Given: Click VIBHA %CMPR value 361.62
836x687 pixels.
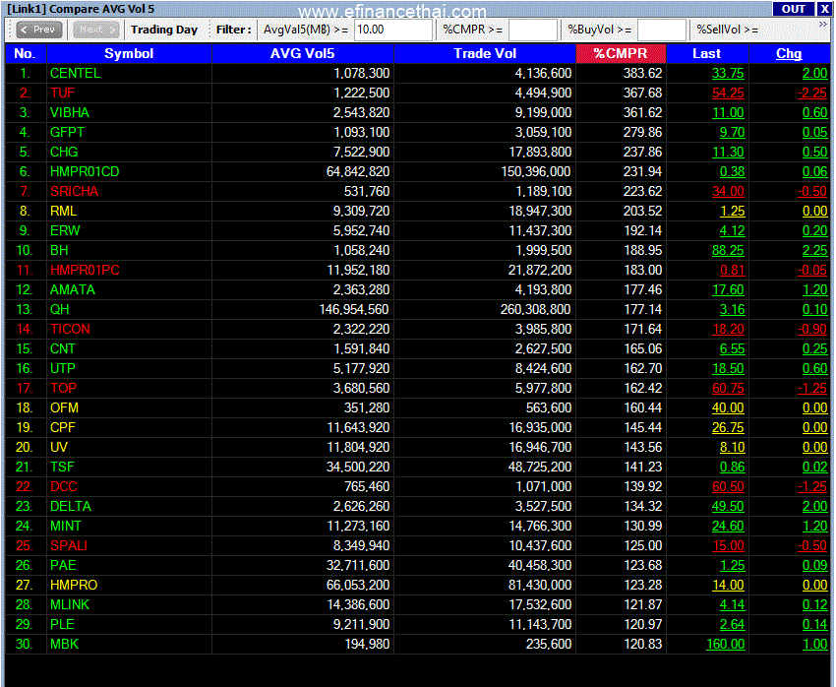Looking at the screenshot, I should point(643,112).
